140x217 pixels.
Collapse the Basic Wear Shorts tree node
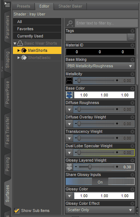point(15,44)
